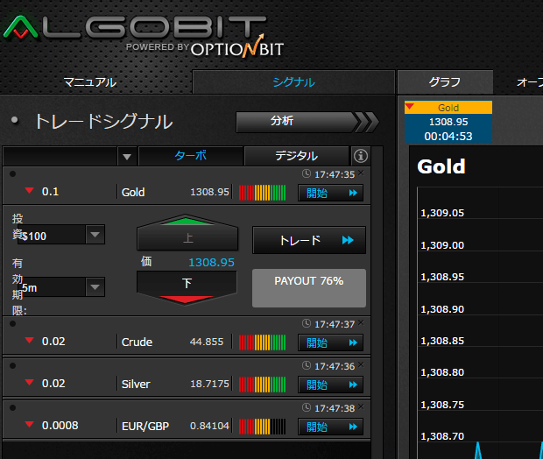Click the 1,309.05 axis label

point(442,213)
